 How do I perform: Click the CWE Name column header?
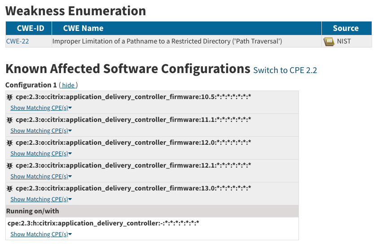[x=83, y=28]
